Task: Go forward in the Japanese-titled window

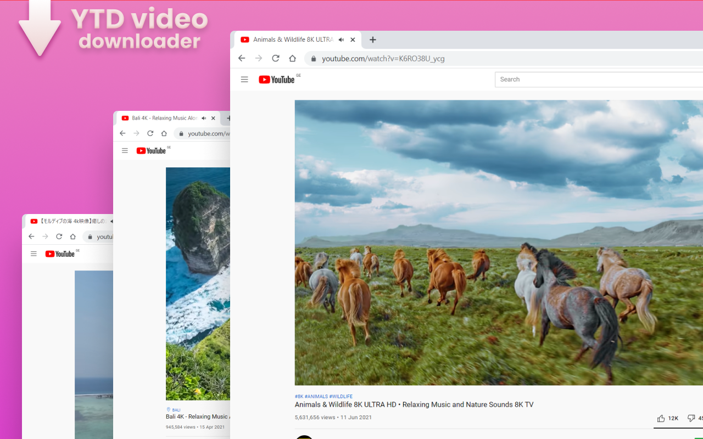Action: [x=45, y=237]
